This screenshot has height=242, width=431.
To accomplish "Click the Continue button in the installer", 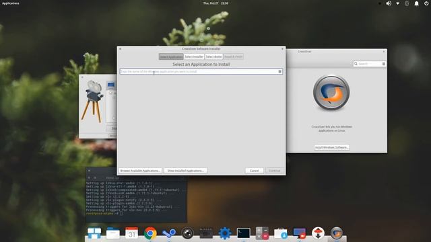I will (x=274, y=171).
